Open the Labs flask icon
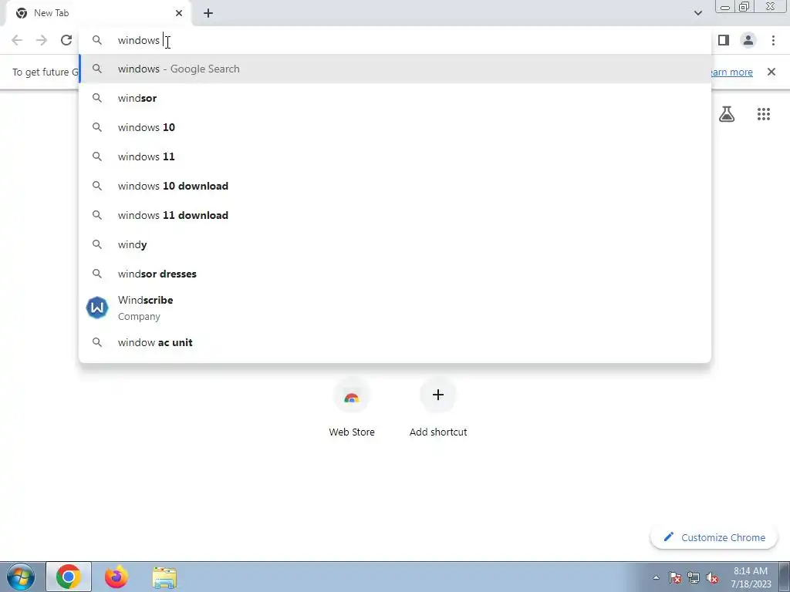790x592 pixels. click(727, 114)
